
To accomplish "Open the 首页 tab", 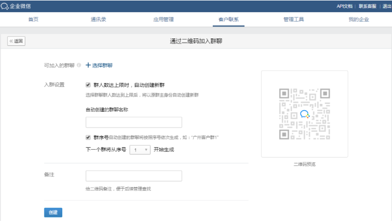I will point(33,20).
